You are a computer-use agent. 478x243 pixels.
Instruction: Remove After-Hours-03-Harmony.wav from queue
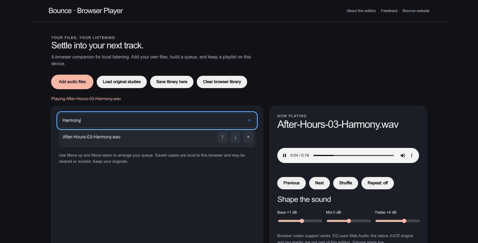[248, 137]
